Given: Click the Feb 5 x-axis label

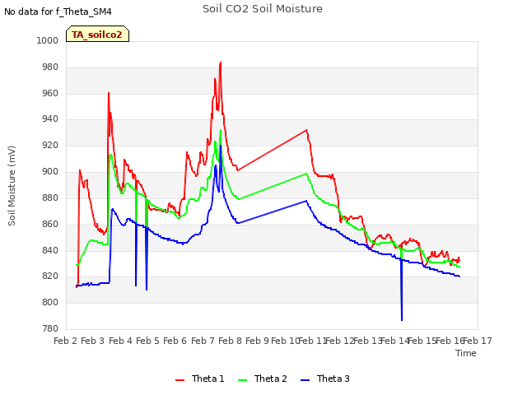Looking at the screenshot, I should point(147,341).
